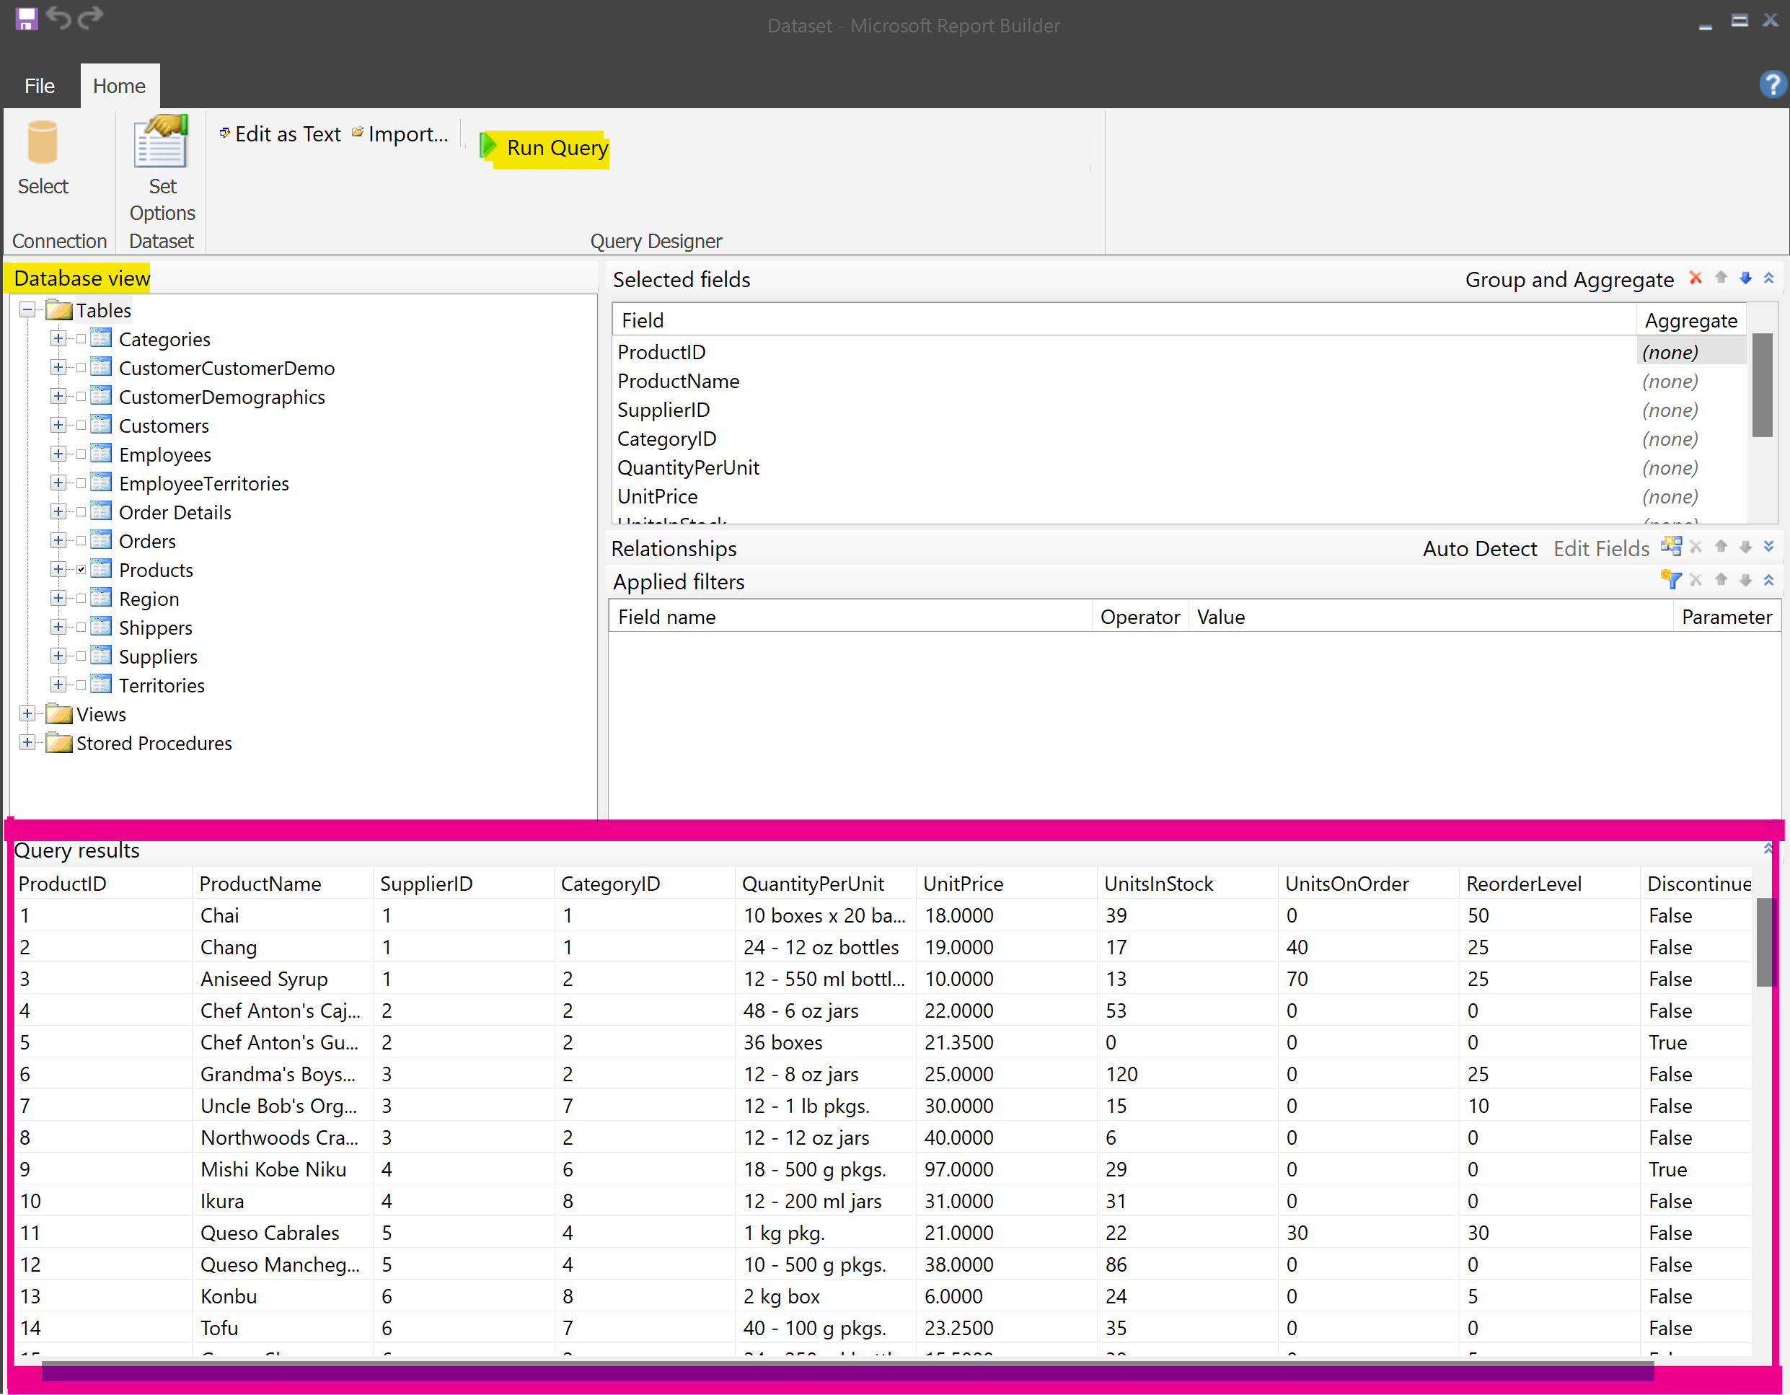This screenshot has height=1395, width=1790.
Task: Expand the Products table node
Action: click(58, 570)
